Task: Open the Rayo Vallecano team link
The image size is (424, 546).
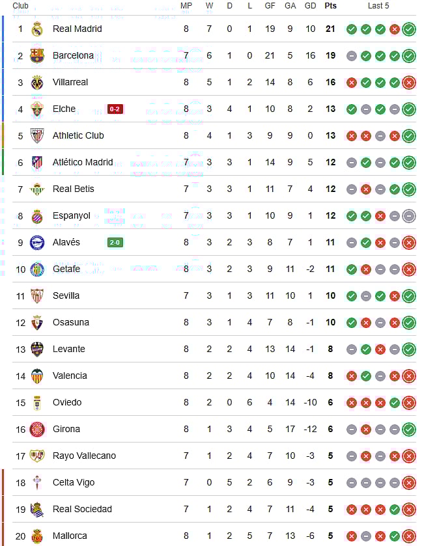Action: (84, 456)
